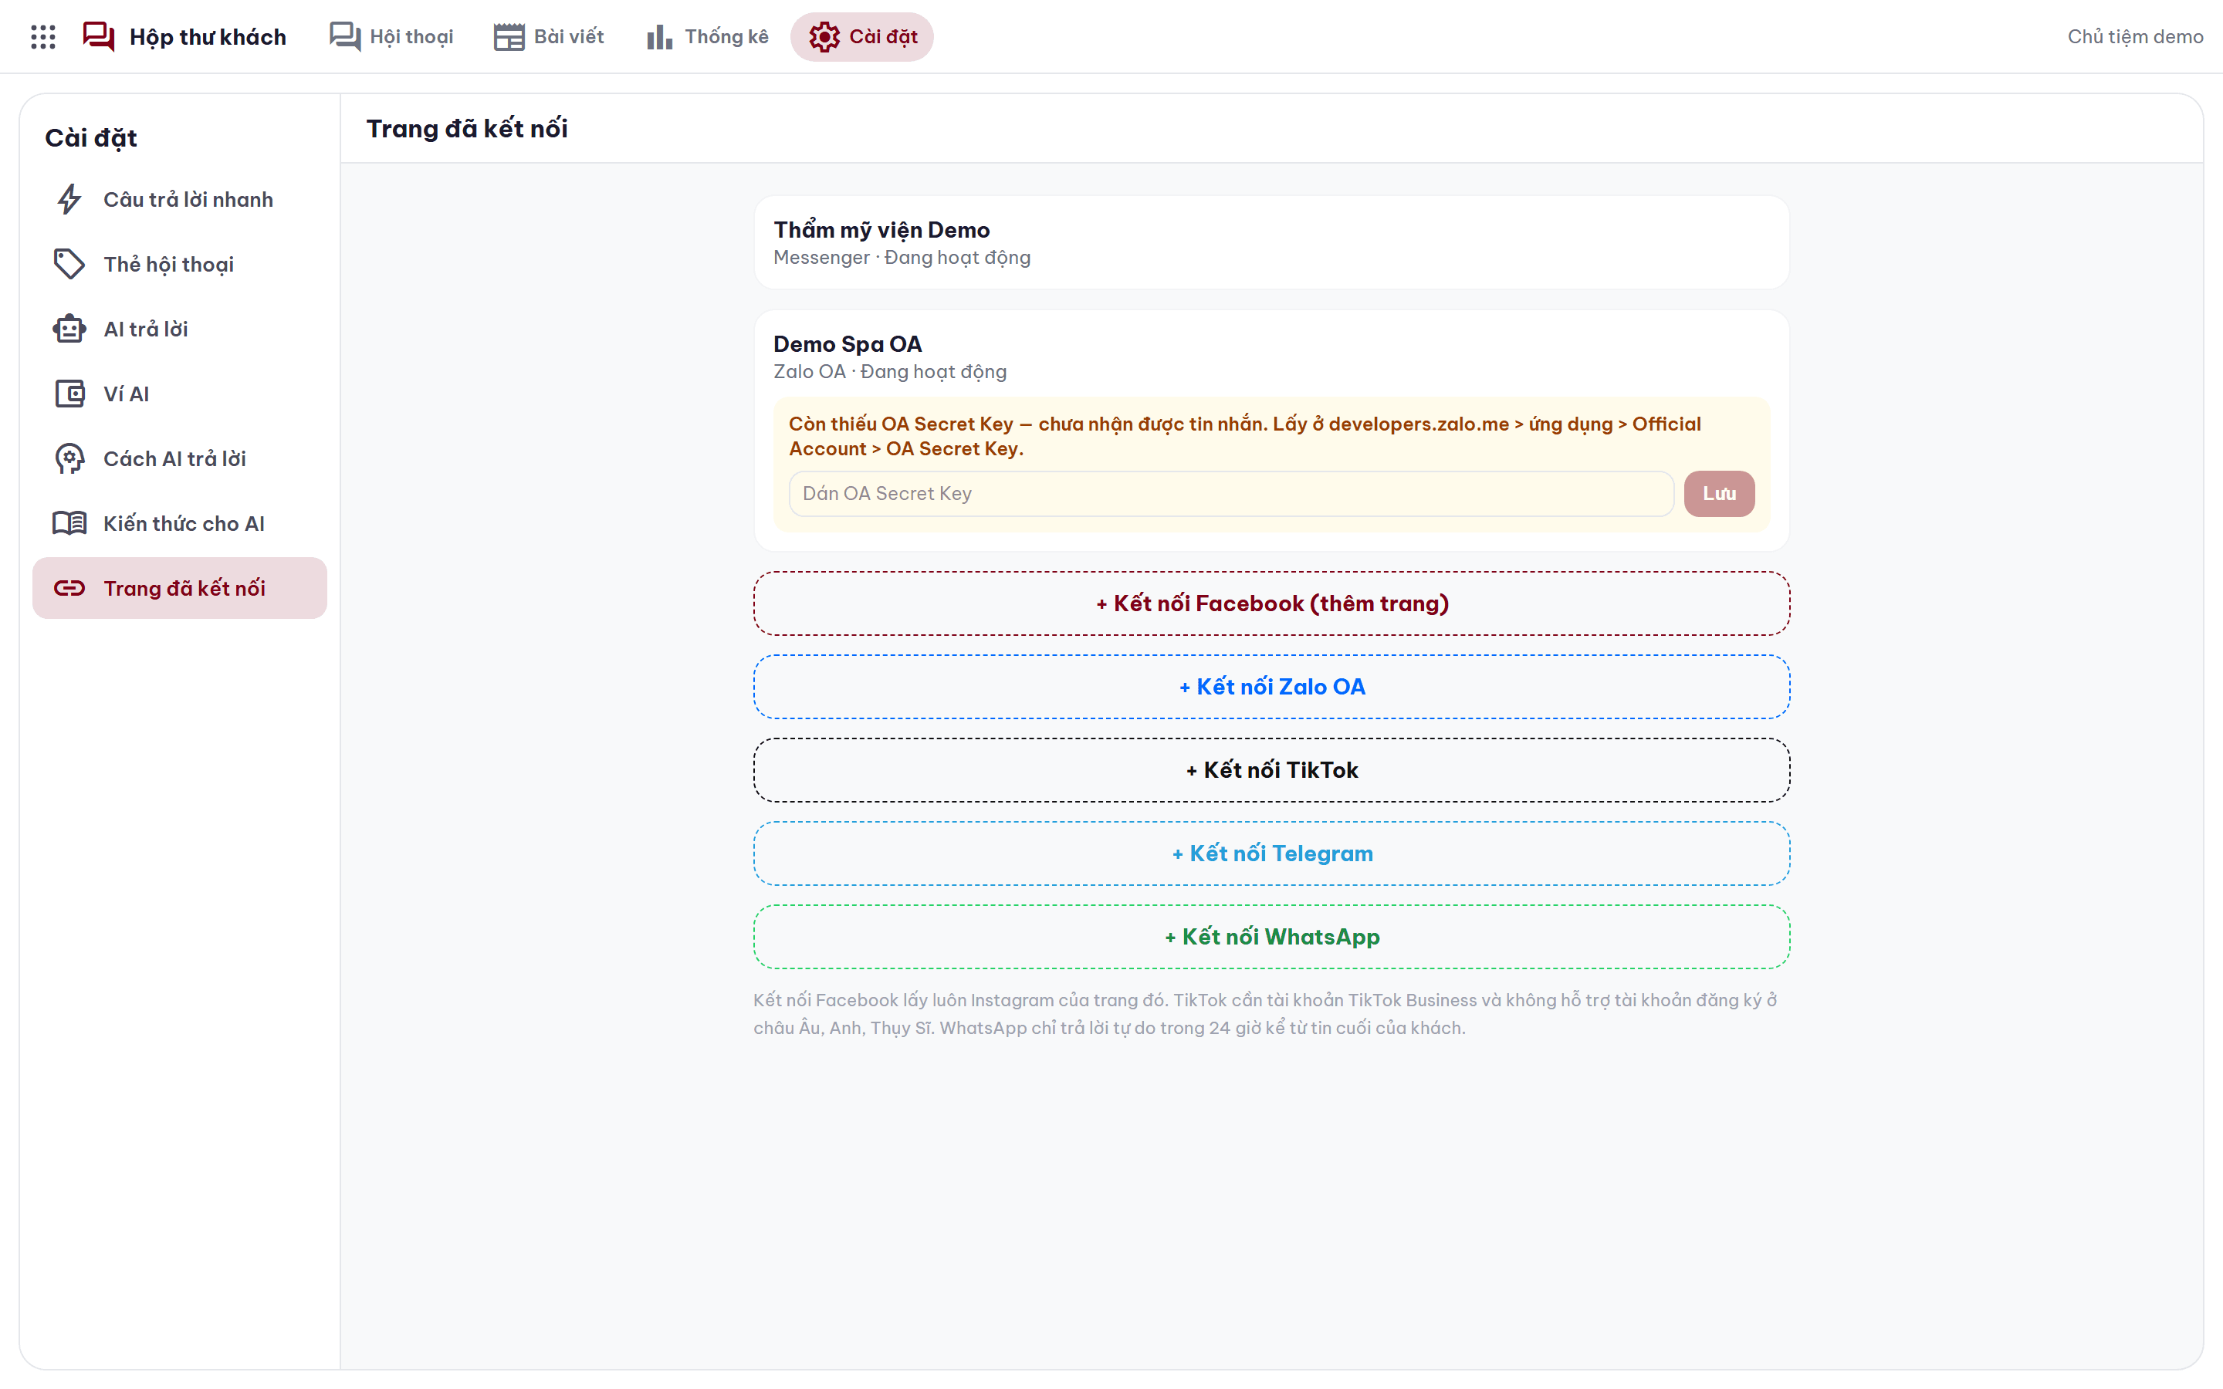Click the Thống kê bar chart icon

pyautogui.click(x=659, y=37)
